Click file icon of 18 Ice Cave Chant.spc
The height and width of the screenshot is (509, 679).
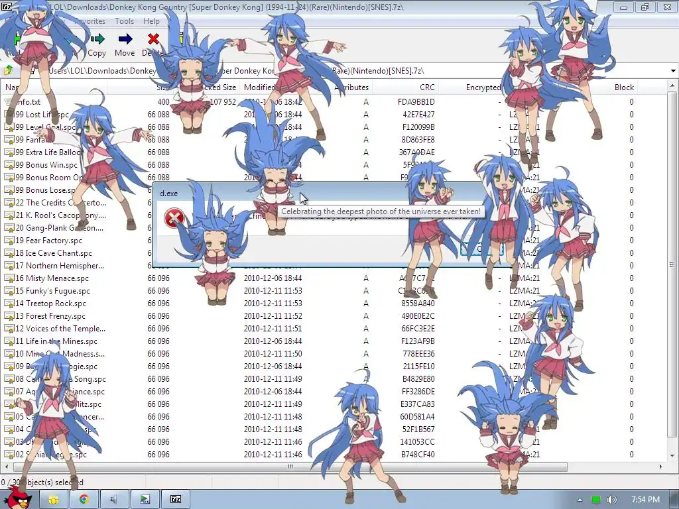[x=9, y=253]
